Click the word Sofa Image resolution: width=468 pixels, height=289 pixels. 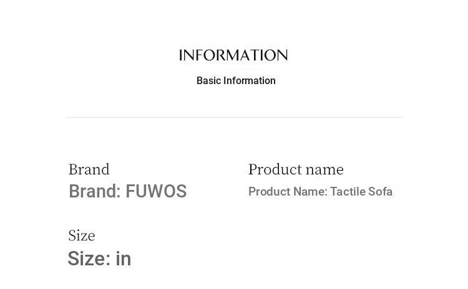pos(380,192)
